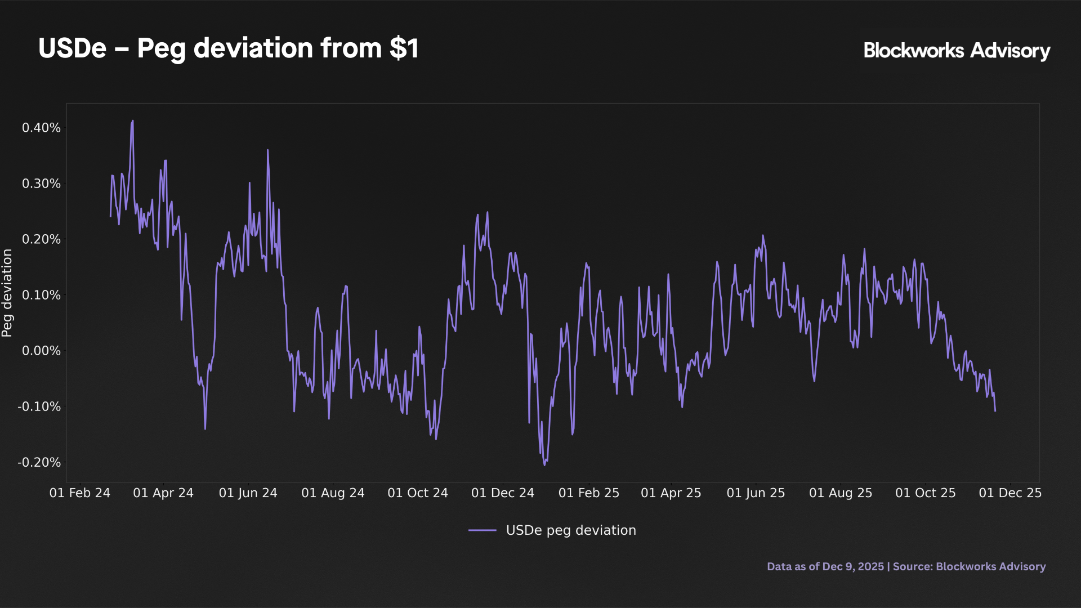The image size is (1081, 608).
Task: Click the 01 Aug 25 x-axis label
Action: point(841,493)
